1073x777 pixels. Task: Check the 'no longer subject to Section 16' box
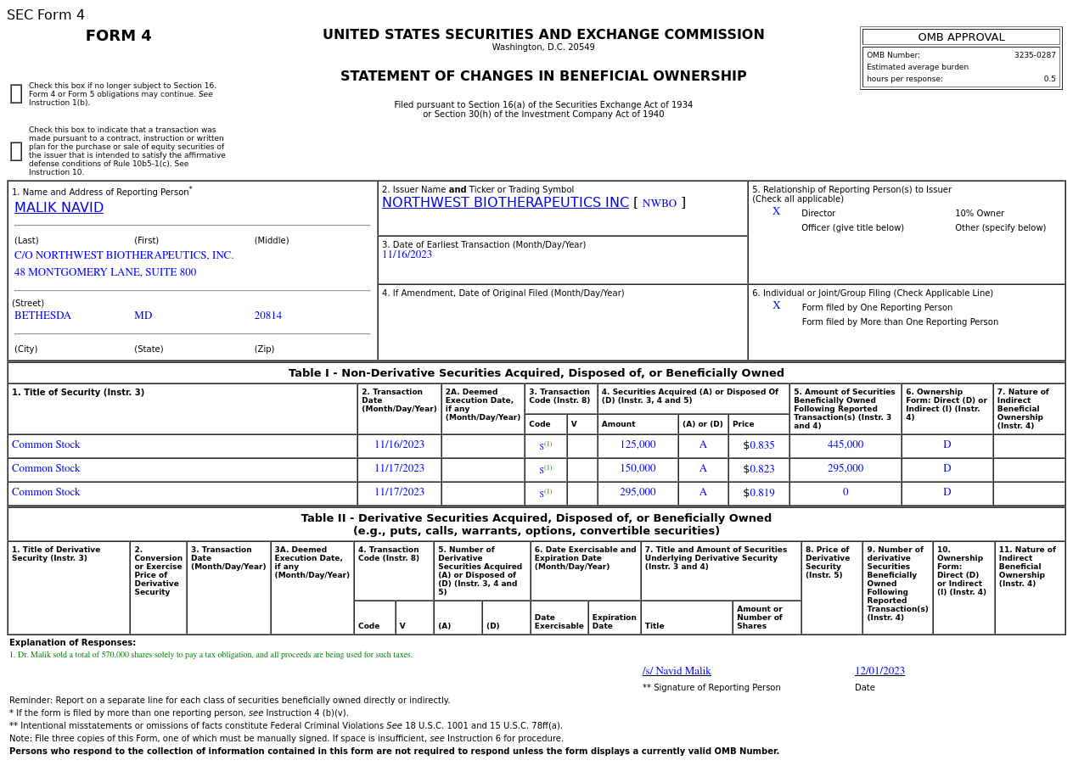coord(16,94)
